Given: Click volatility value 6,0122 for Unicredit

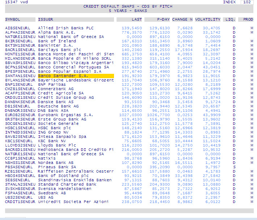Looking at the screenshot, I should (x=213, y=202).
